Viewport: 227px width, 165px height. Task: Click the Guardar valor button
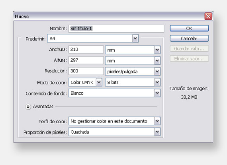[x=189, y=49]
